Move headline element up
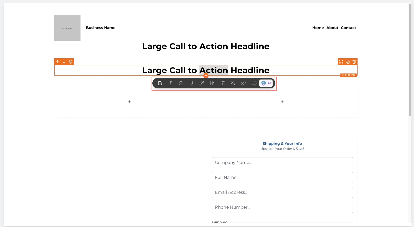Image resolution: width=414 pixels, height=227 pixels. click(x=58, y=62)
